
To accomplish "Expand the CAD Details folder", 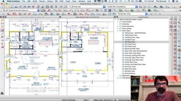I will click(x=118, y=22).
